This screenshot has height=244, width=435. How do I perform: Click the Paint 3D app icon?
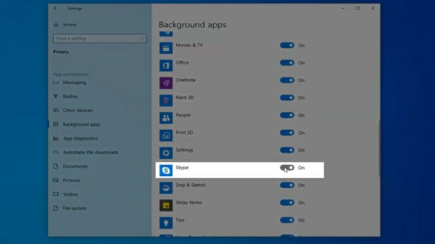tap(166, 100)
